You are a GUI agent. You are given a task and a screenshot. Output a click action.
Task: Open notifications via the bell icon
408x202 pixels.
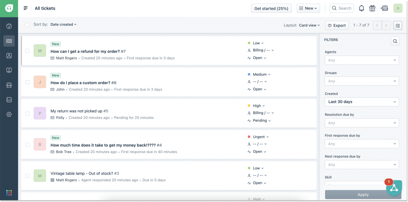click(x=361, y=8)
